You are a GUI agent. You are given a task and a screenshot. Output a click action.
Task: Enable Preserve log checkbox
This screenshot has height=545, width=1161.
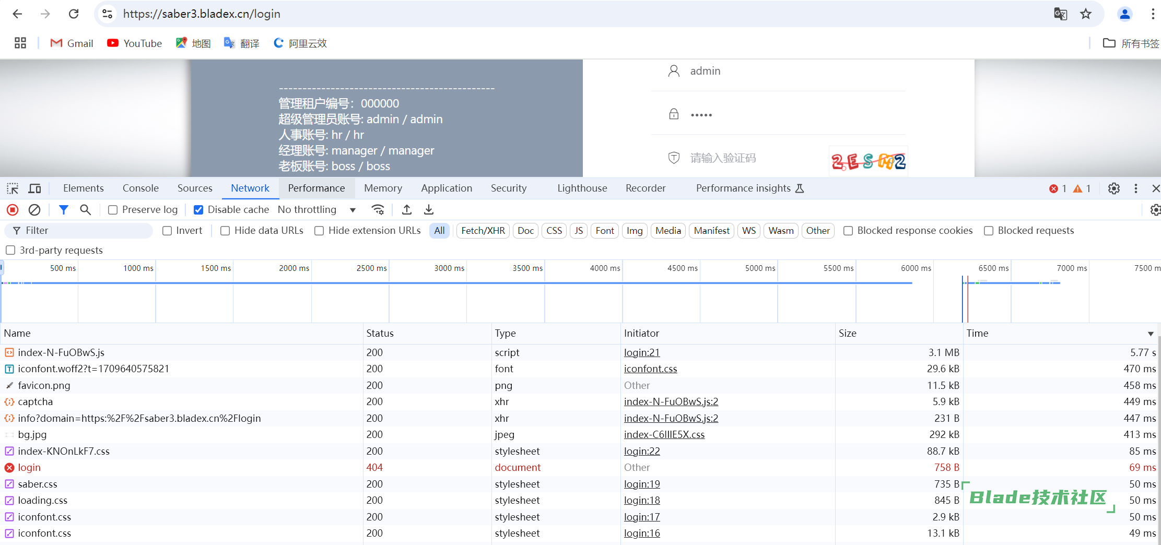tap(112, 210)
